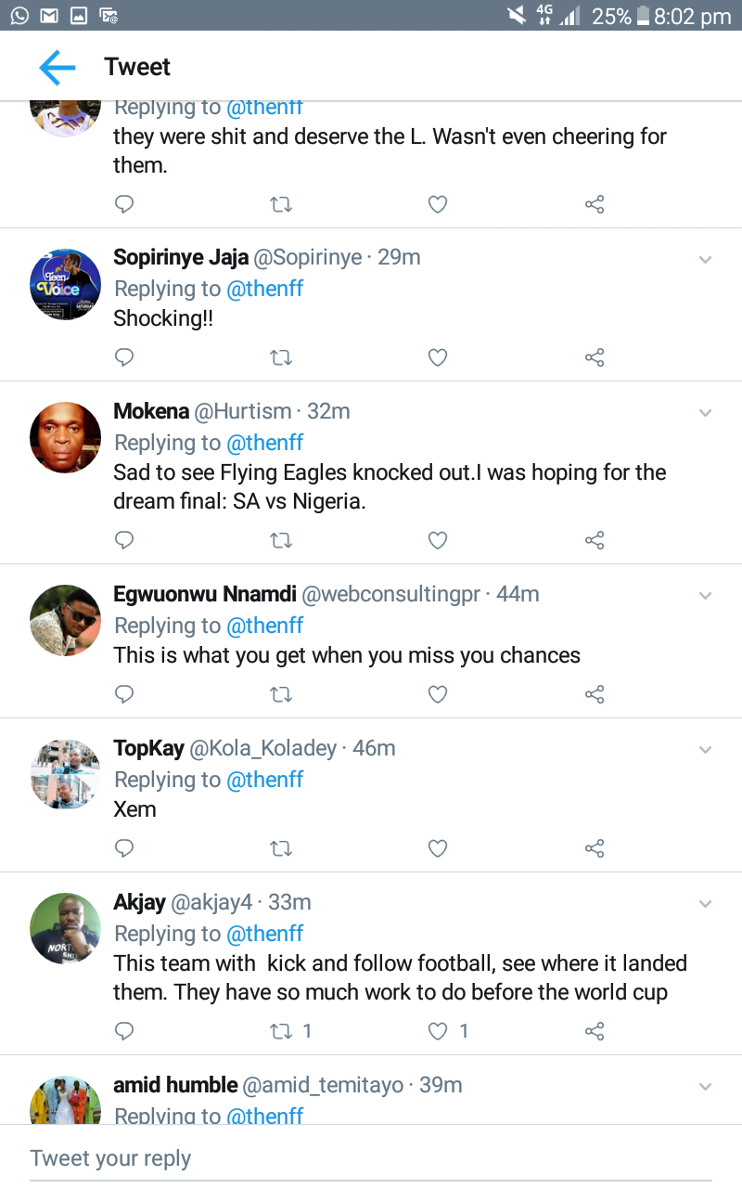
Task: Share Mokena's dream final tweet
Action: coord(595,540)
